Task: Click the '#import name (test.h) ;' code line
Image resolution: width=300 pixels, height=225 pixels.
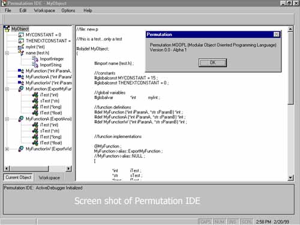Action: click(114, 64)
